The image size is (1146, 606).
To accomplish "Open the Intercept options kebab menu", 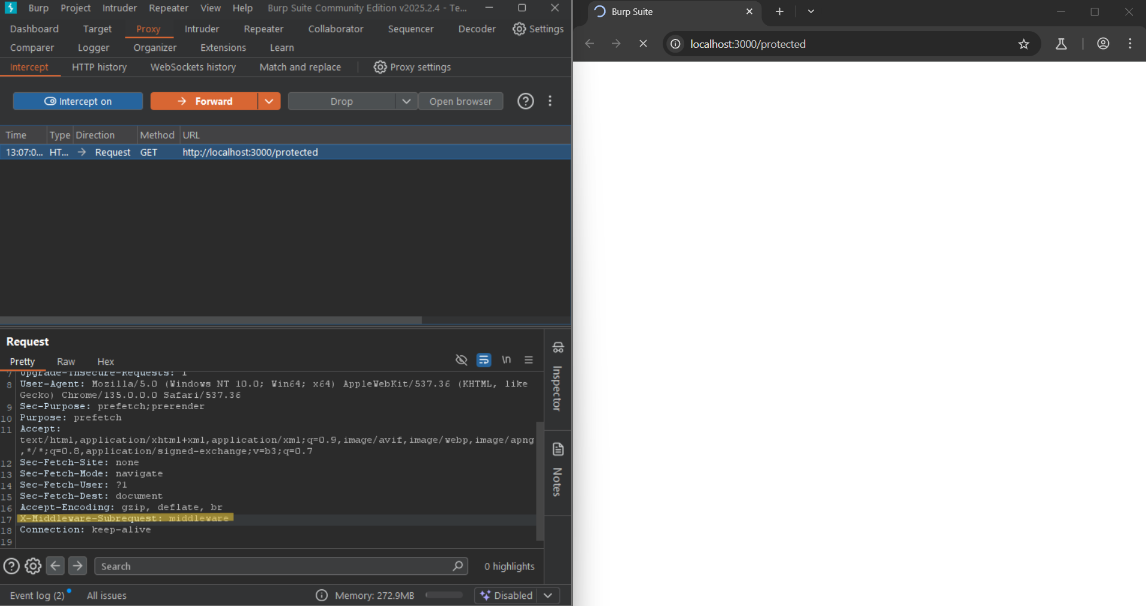I will click(x=550, y=101).
